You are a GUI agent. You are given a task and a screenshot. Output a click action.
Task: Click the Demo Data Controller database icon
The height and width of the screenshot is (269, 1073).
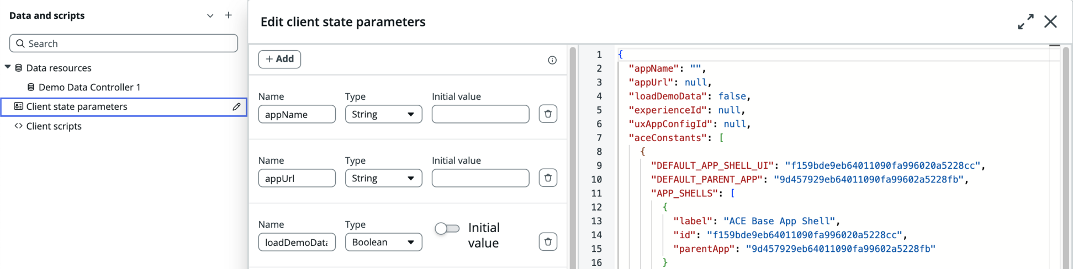coord(31,87)
